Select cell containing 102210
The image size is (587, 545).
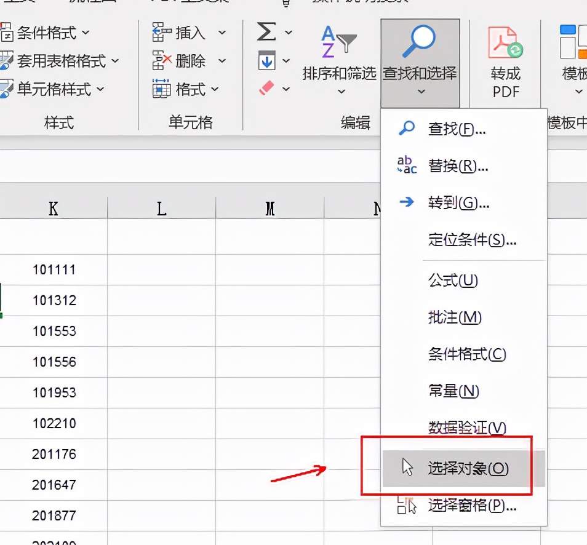54,423
